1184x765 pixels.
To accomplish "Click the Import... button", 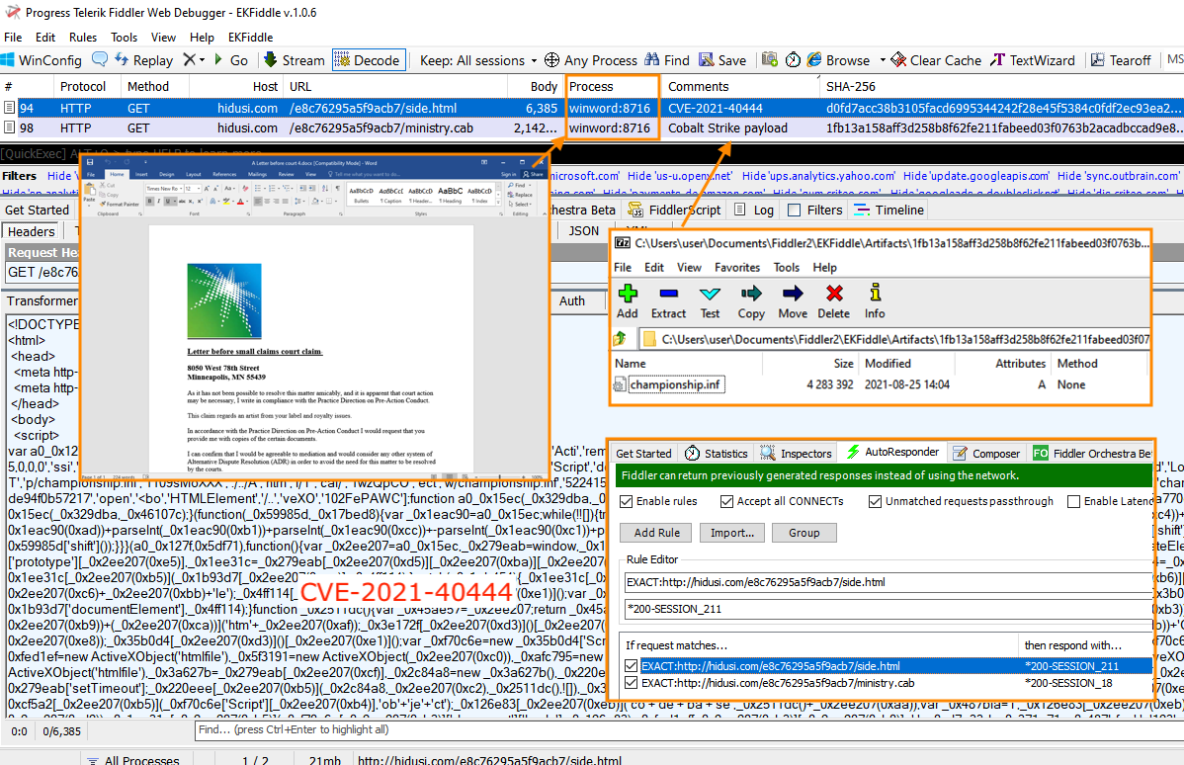I will (x=731, y=533).
